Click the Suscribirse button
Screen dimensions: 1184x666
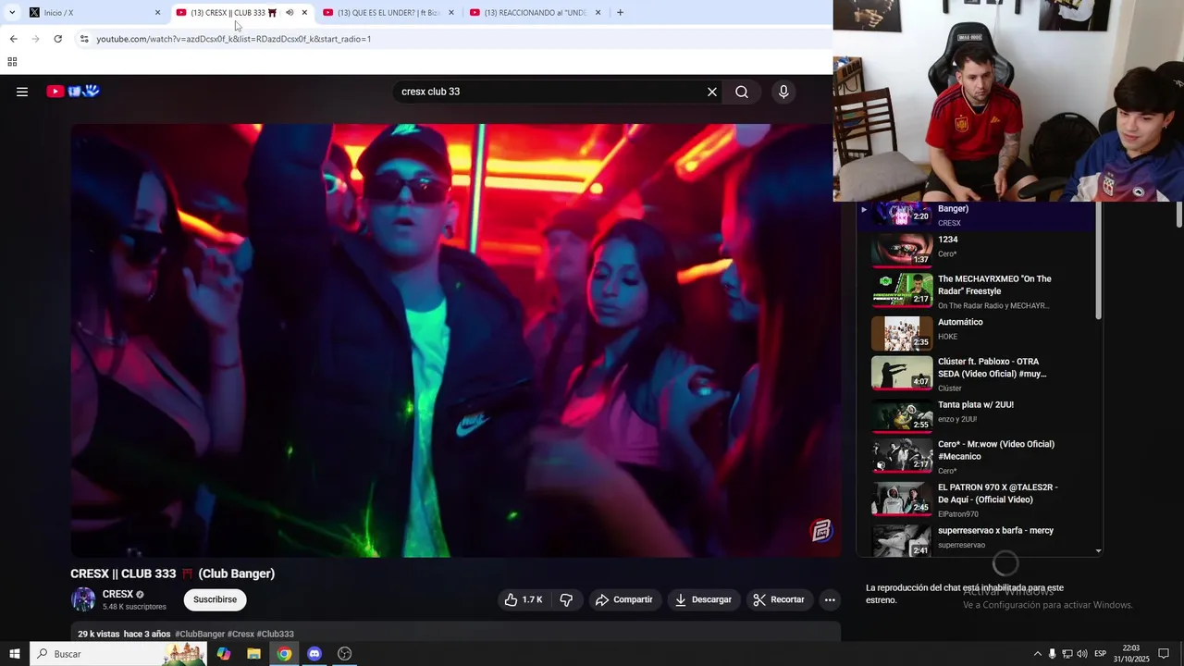click(215, 599)
